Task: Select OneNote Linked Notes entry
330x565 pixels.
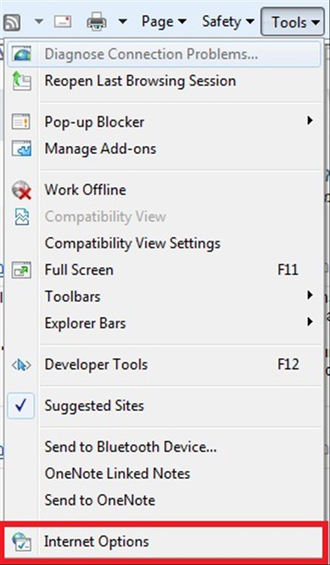Action: (x=117, y=474)
